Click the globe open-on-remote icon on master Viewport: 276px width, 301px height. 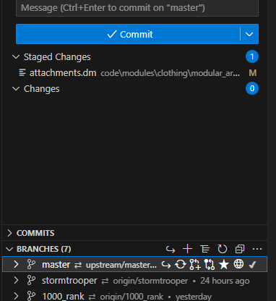pos(238,264)
